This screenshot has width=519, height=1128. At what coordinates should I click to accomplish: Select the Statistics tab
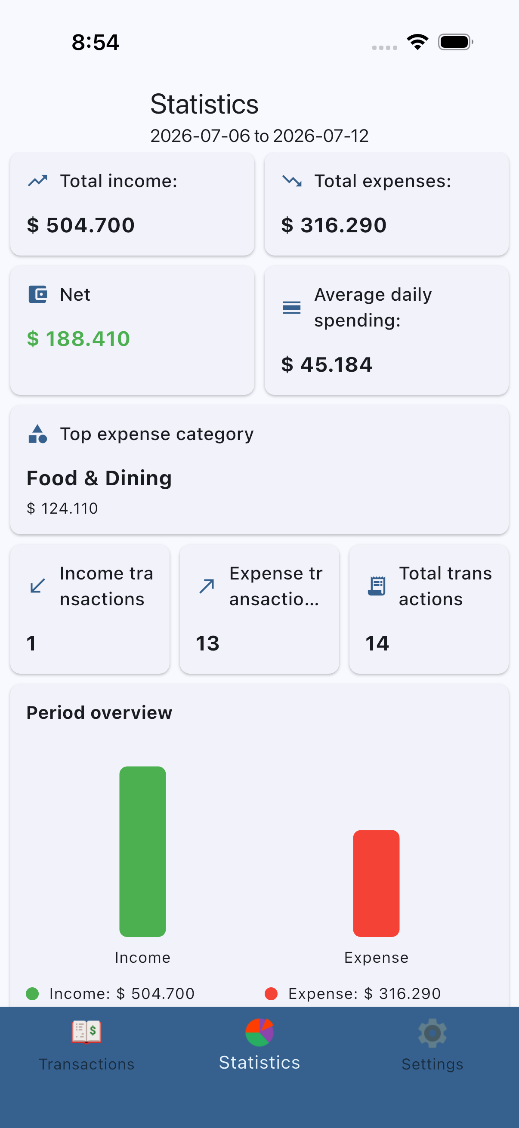click(x=259, y=1045)
